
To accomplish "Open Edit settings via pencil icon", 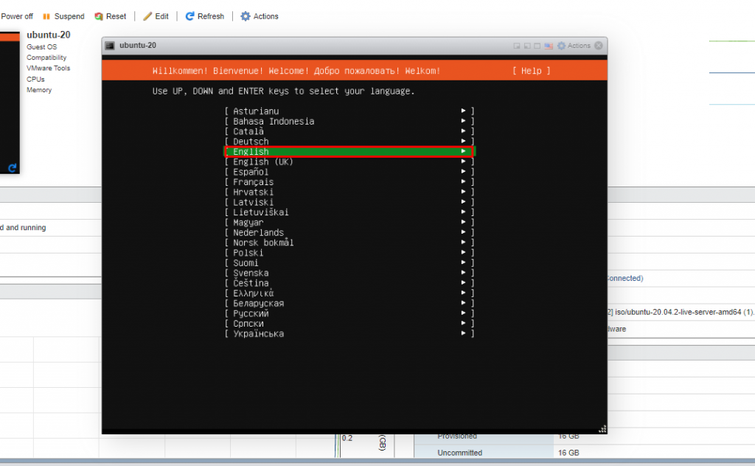I will tap(147, 16).
